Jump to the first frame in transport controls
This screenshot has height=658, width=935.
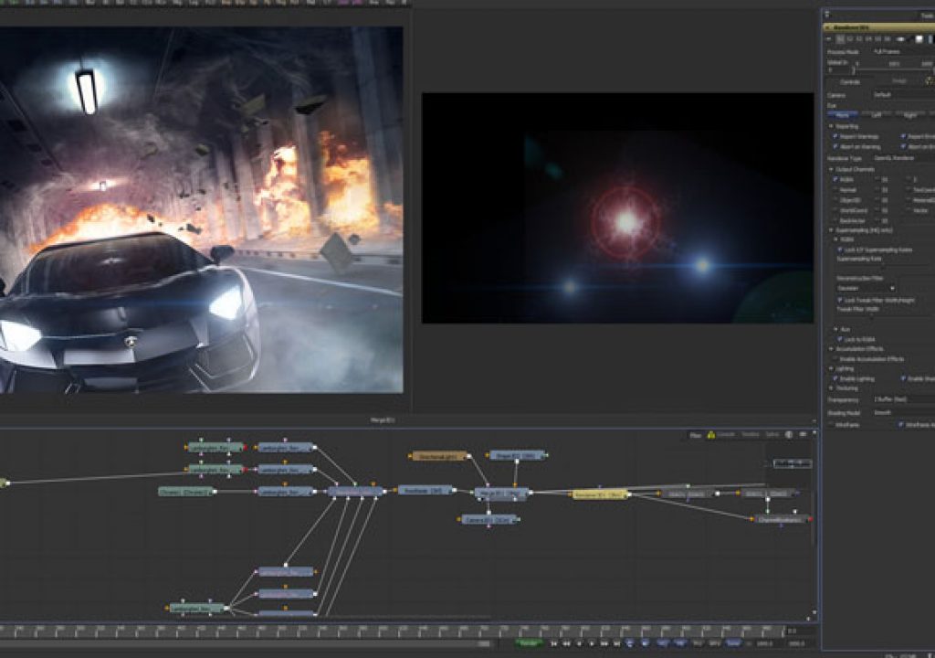point(554,643)
